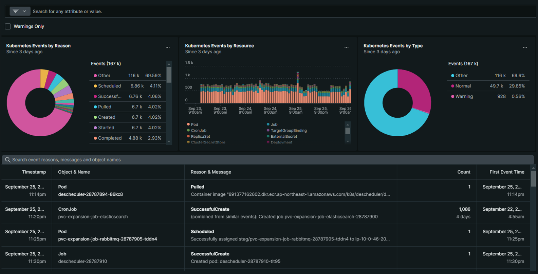
Task: Click Kubernetes Events by Resource title
Action: tap(220, 46)
